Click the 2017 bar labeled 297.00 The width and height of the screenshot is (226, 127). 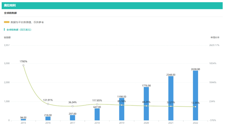[72, 118]
